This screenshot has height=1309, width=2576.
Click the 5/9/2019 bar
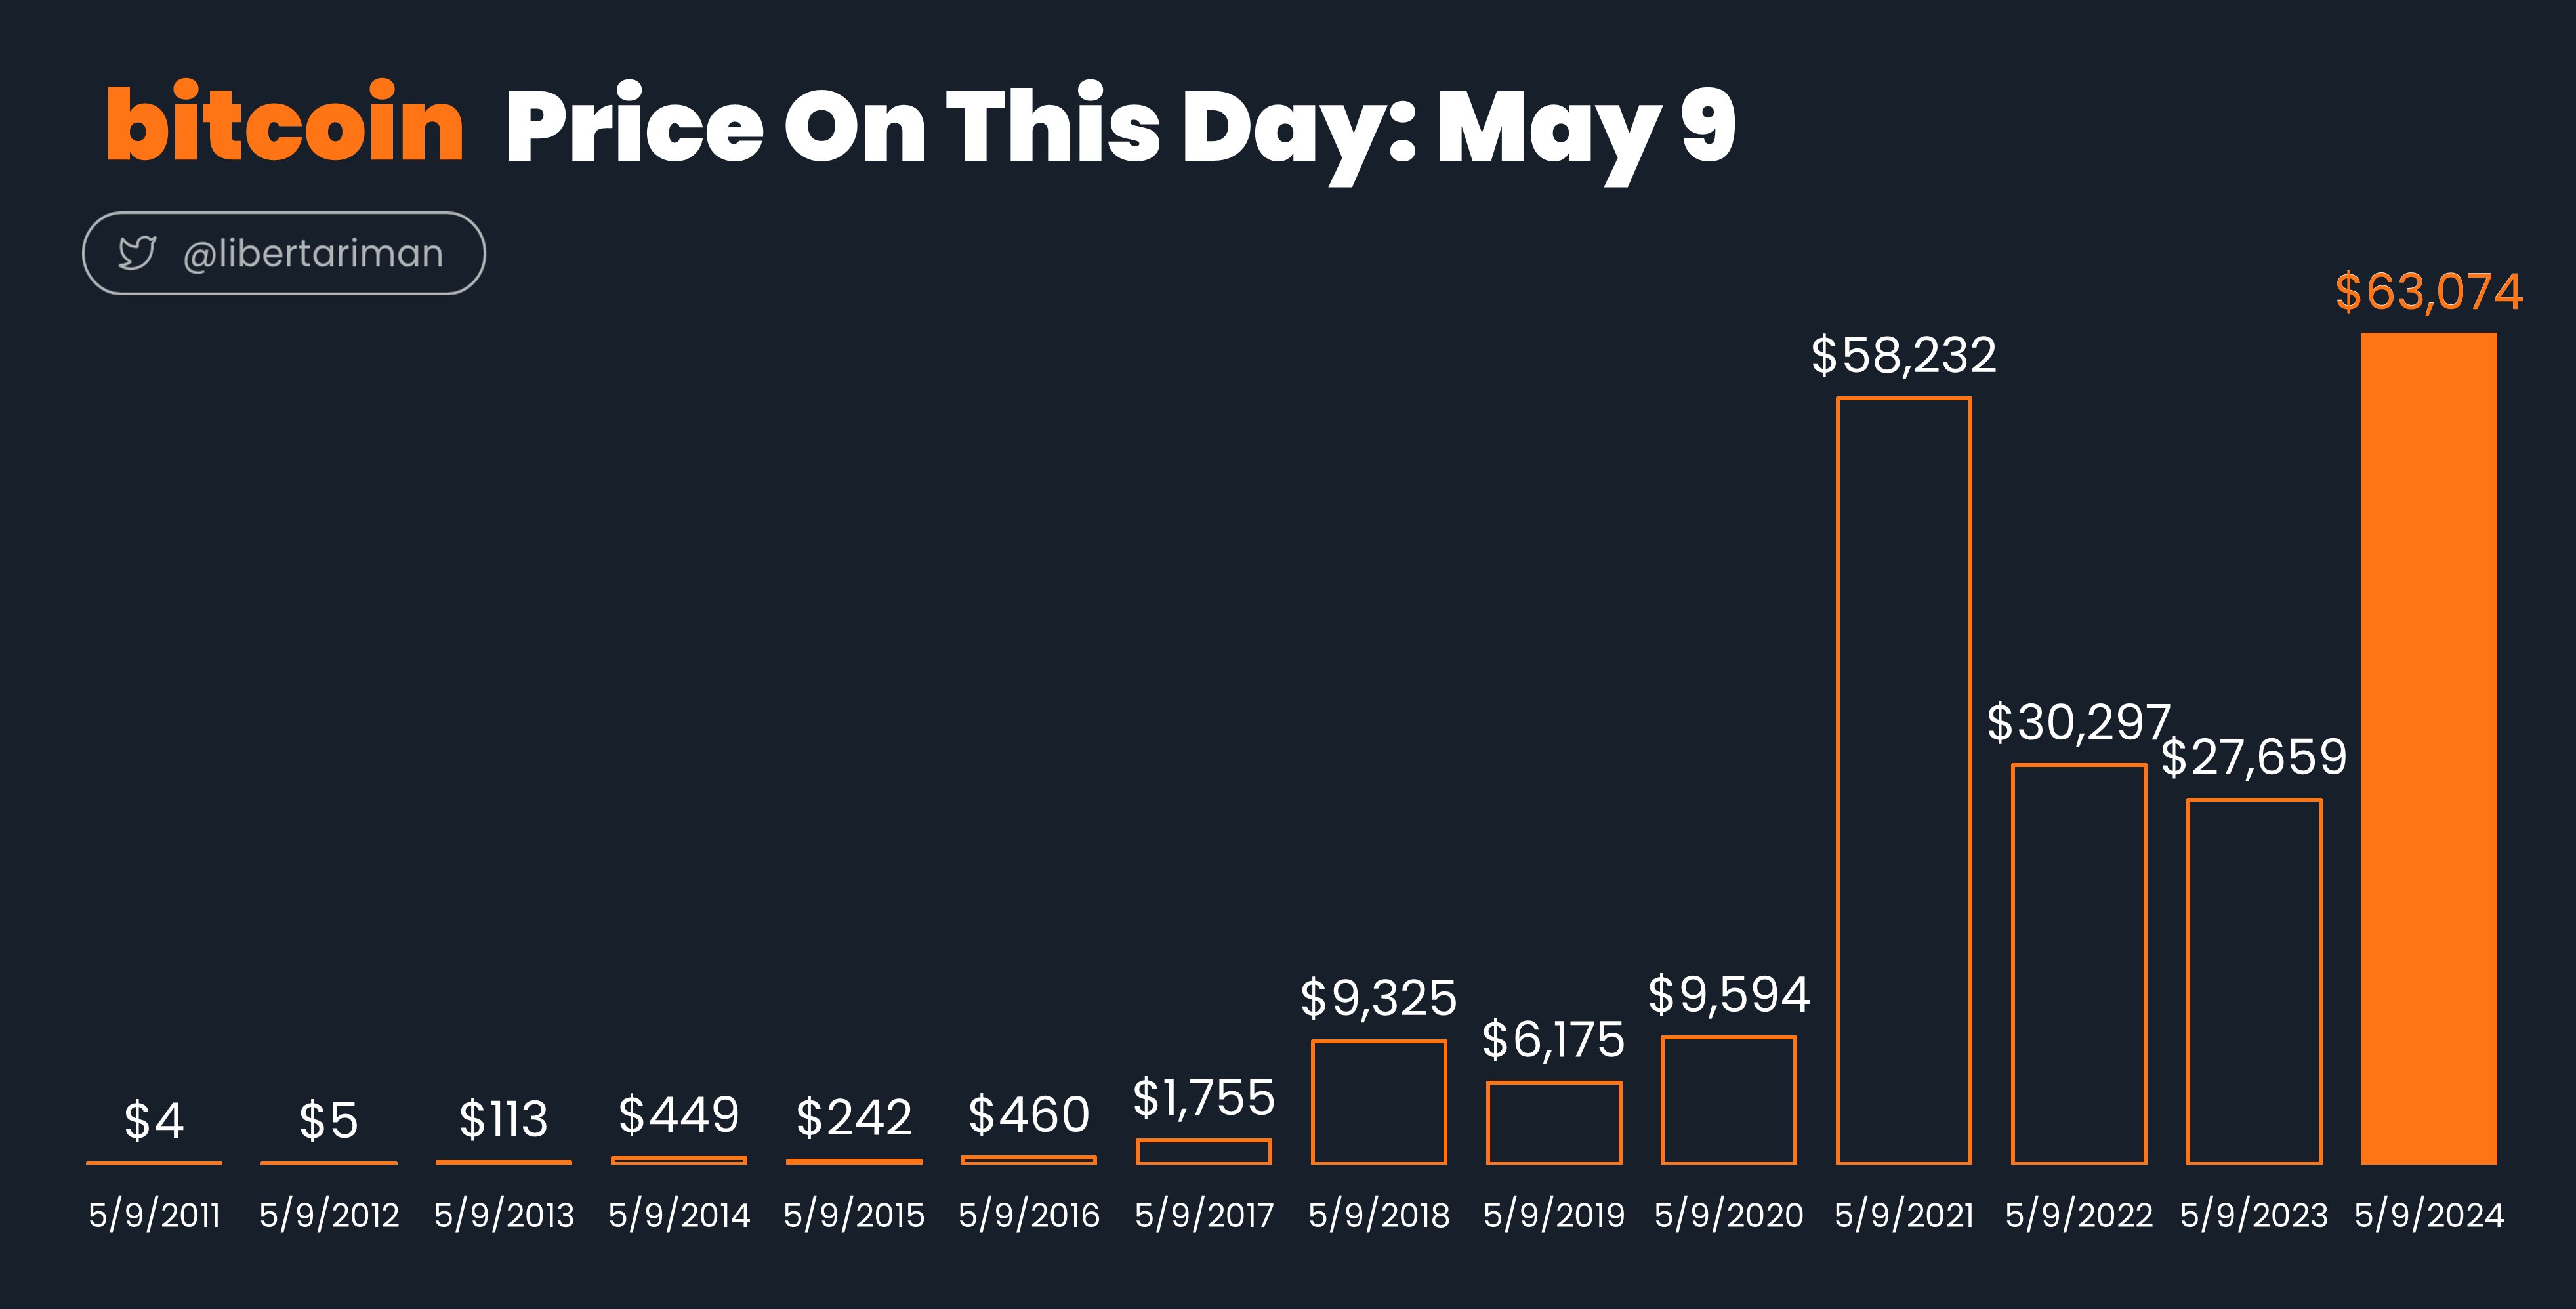click(x=1554, y=1123)
